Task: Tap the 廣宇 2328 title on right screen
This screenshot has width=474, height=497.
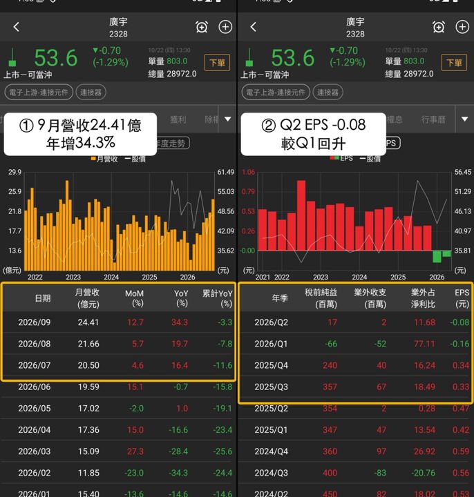Action: [x=355, y=27]
